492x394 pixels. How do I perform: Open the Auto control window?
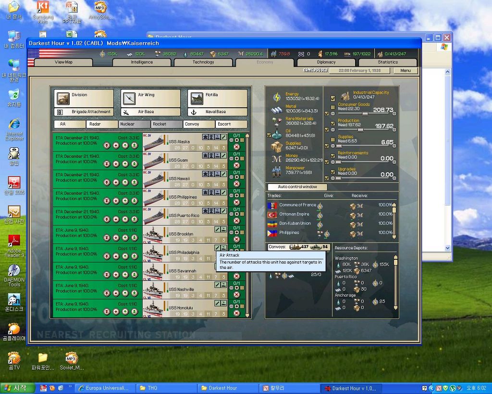tap(297, 187)
